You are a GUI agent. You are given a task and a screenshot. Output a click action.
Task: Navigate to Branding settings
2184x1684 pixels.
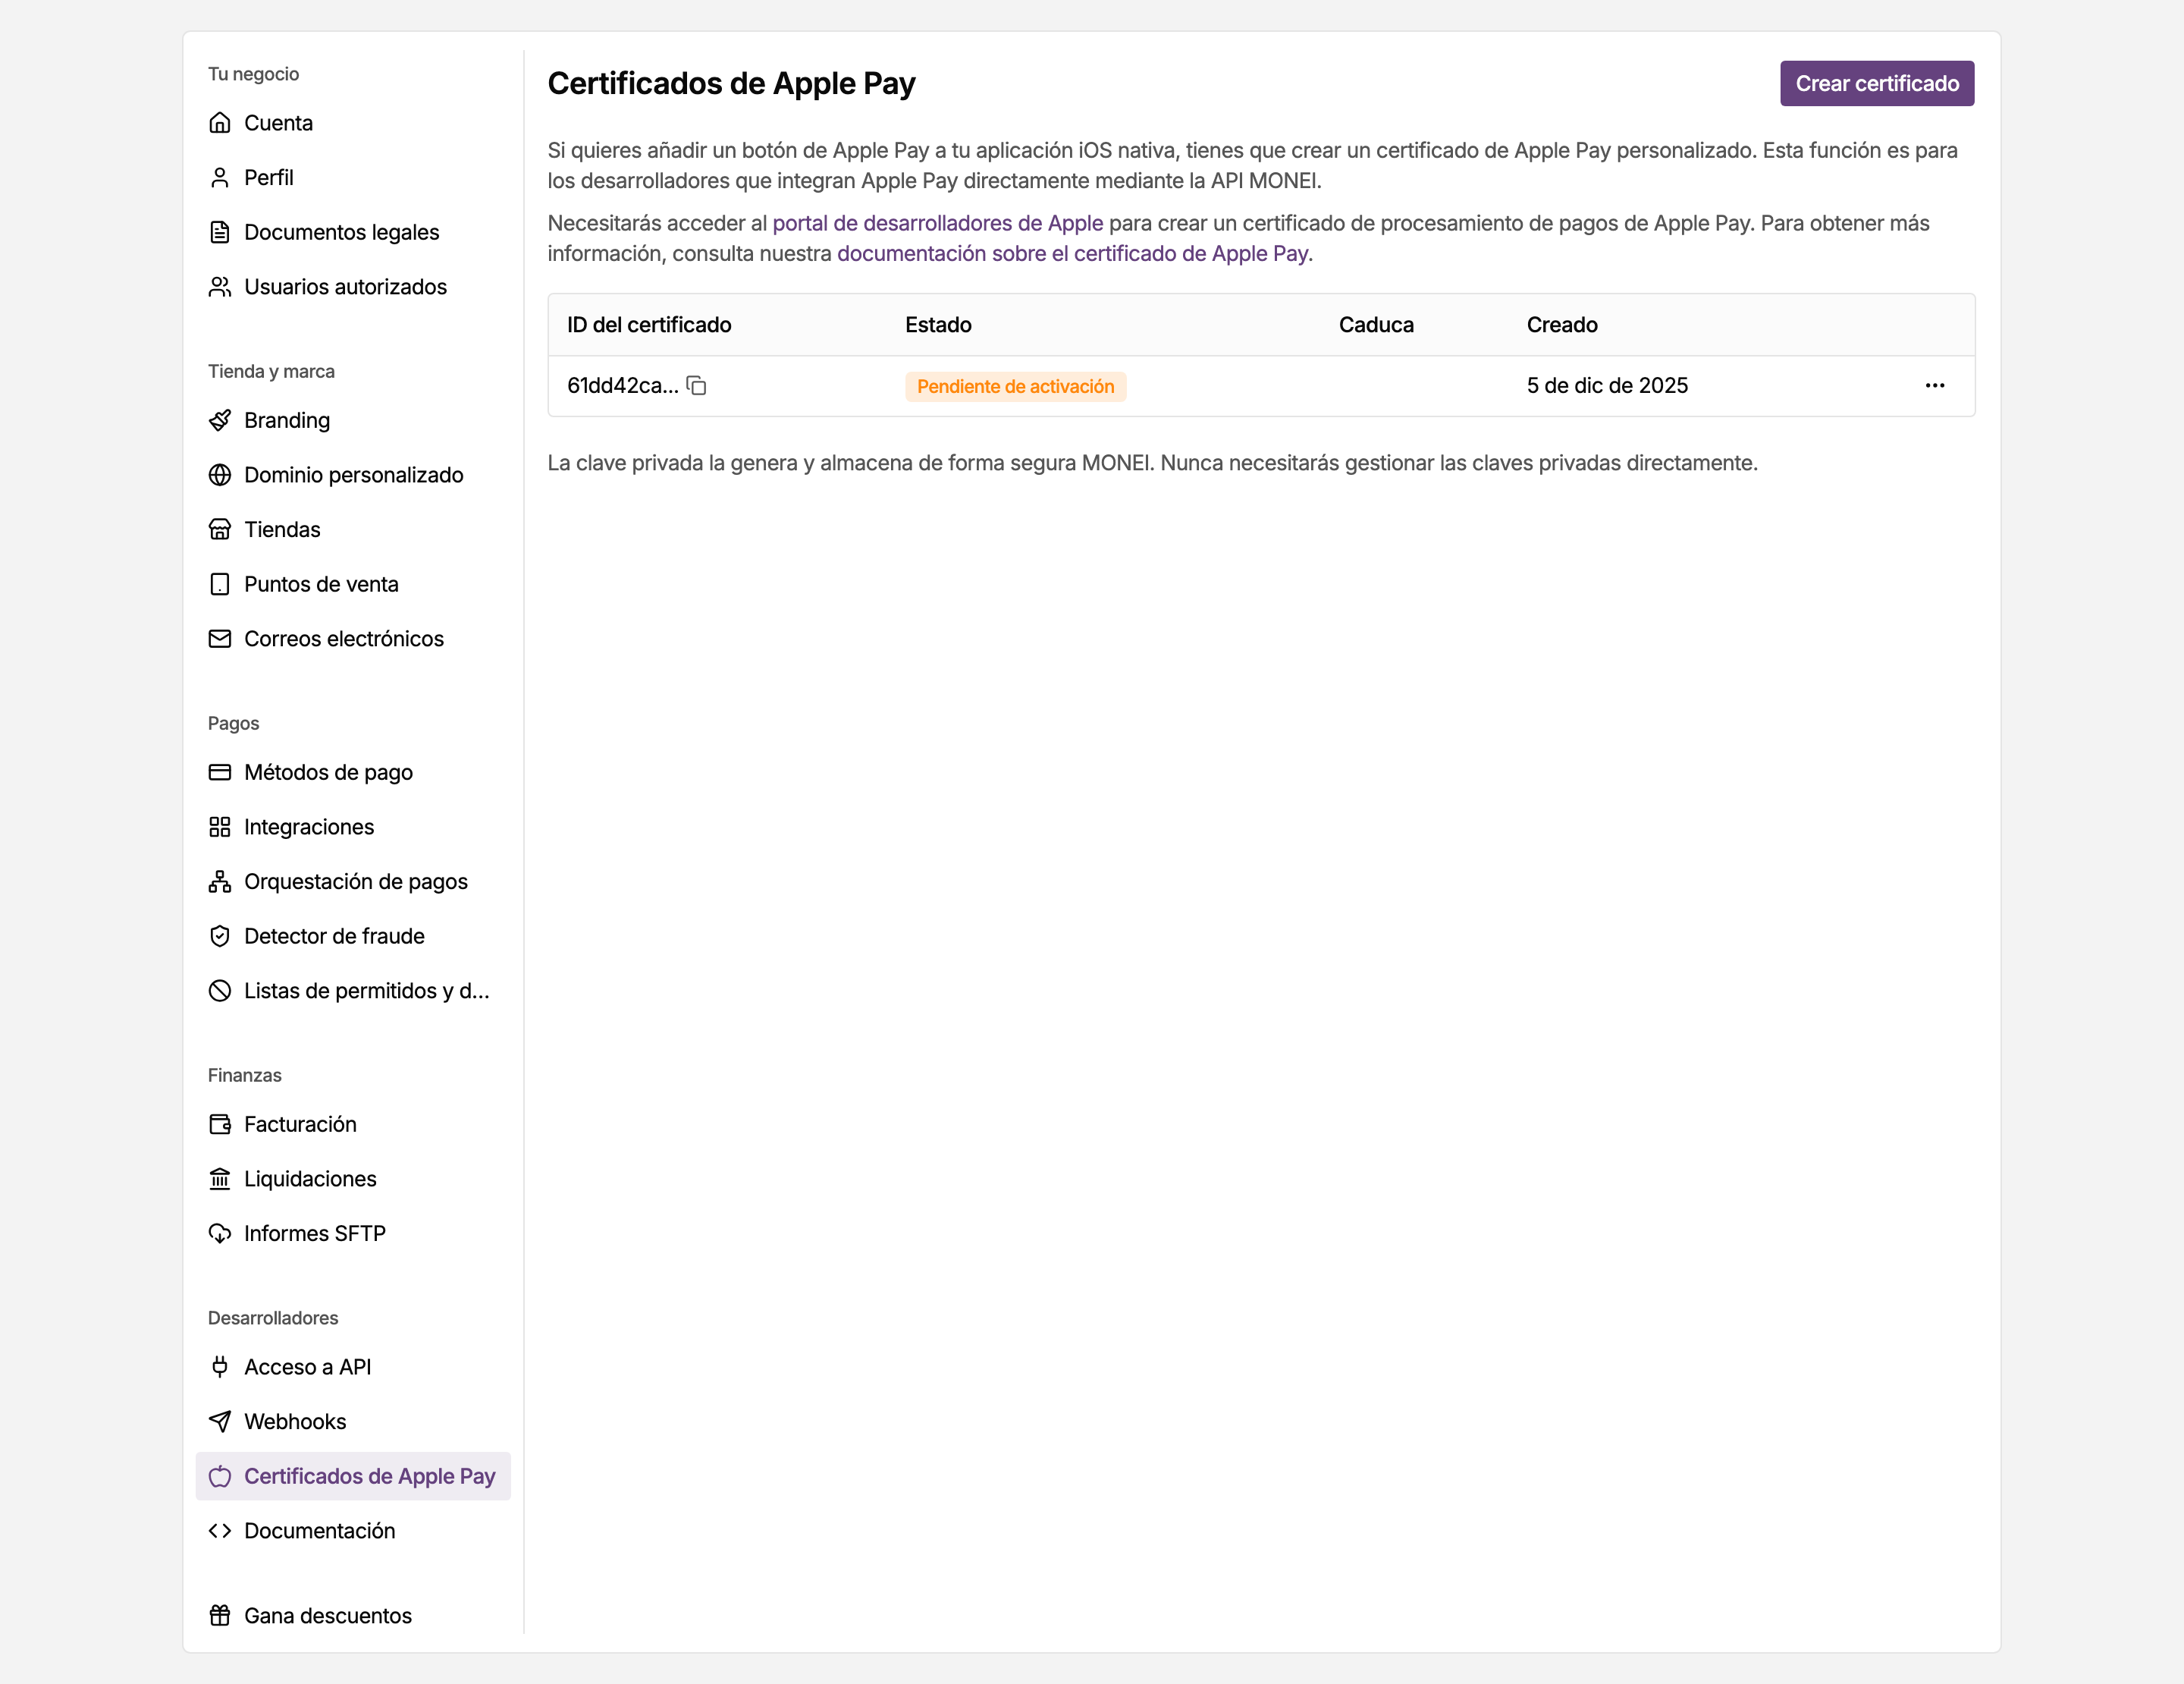click(353, 420)
